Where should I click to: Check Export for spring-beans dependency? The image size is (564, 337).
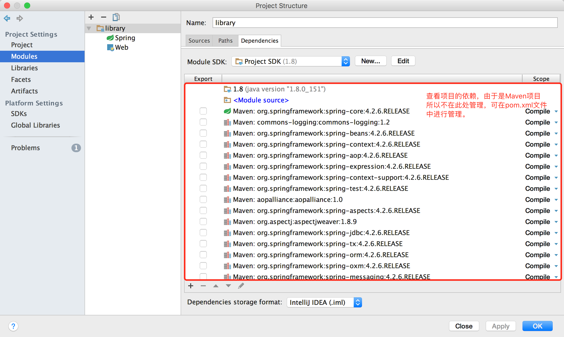tap(203, 133)
